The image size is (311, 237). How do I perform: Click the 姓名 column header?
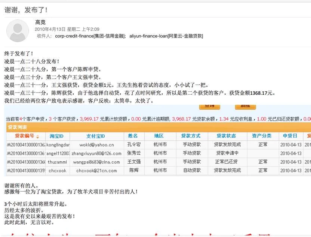click(x=133, y=136)
